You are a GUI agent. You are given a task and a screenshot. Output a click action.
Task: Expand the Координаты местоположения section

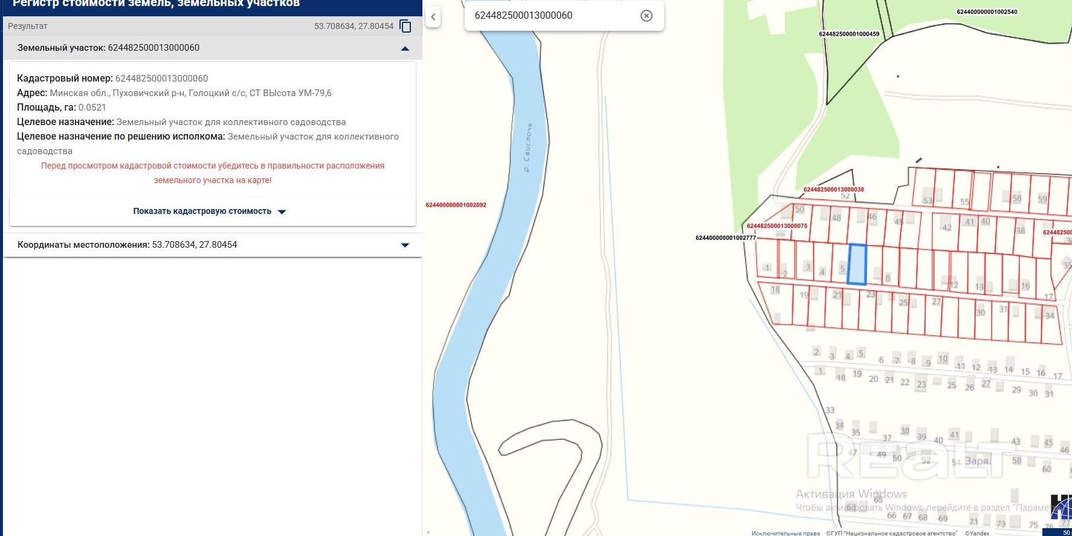click(x=405, y=245)
